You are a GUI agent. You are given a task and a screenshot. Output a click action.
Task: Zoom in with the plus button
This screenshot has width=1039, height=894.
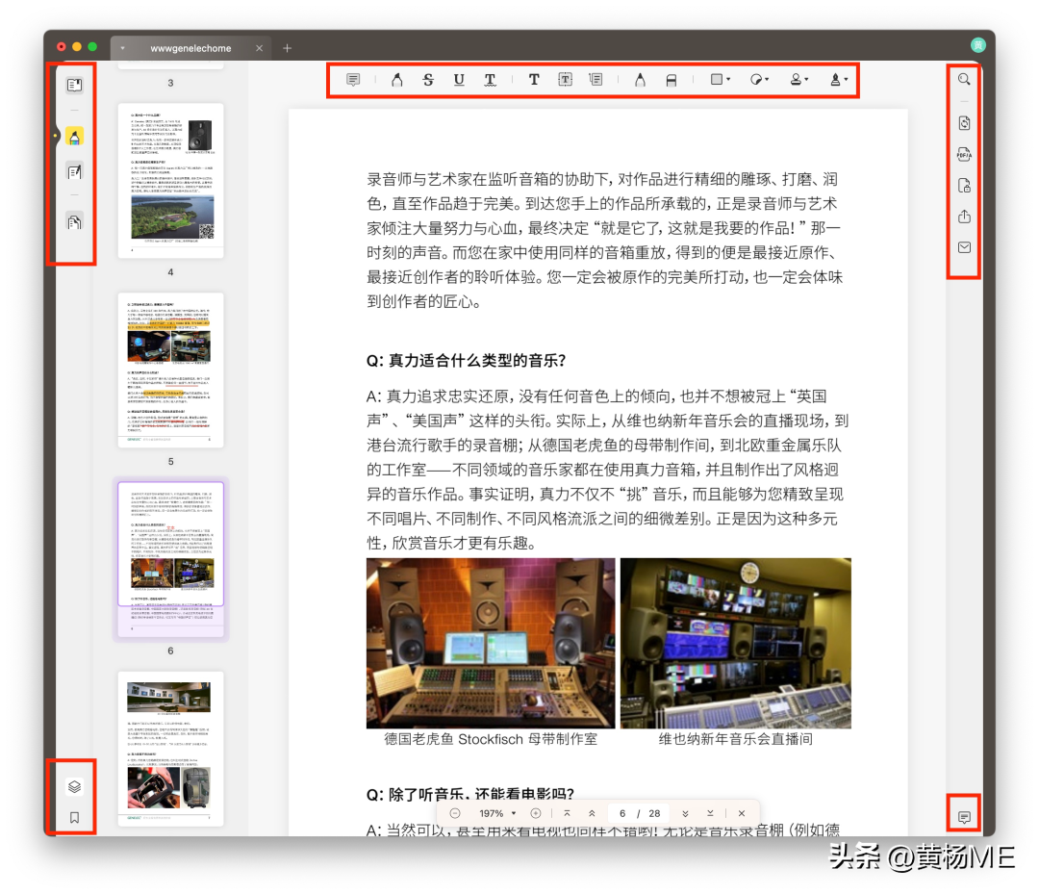[x=536, y=813]
